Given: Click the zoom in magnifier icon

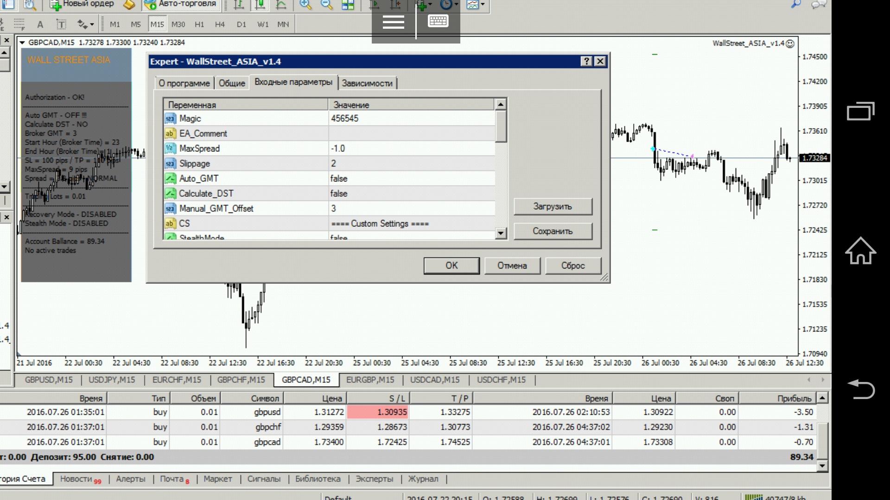Looking at the screenshot, I should [305, 5].
